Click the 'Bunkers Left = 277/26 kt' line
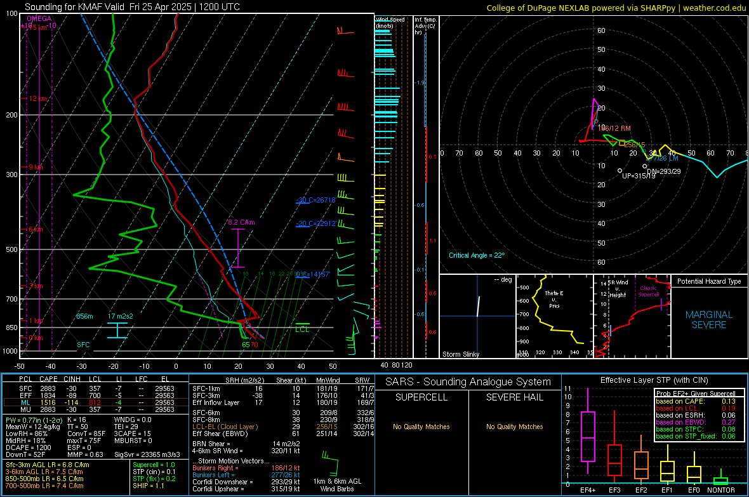The width and height of the screenshot is (749, 497). [246, 475]
